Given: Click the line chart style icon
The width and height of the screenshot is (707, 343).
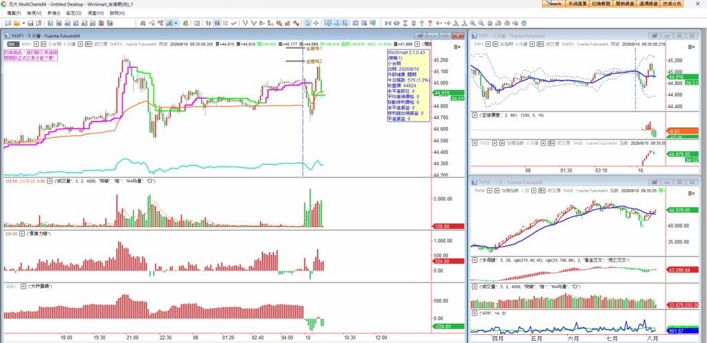Looking at the screenshot, I should tap(233, 23).
